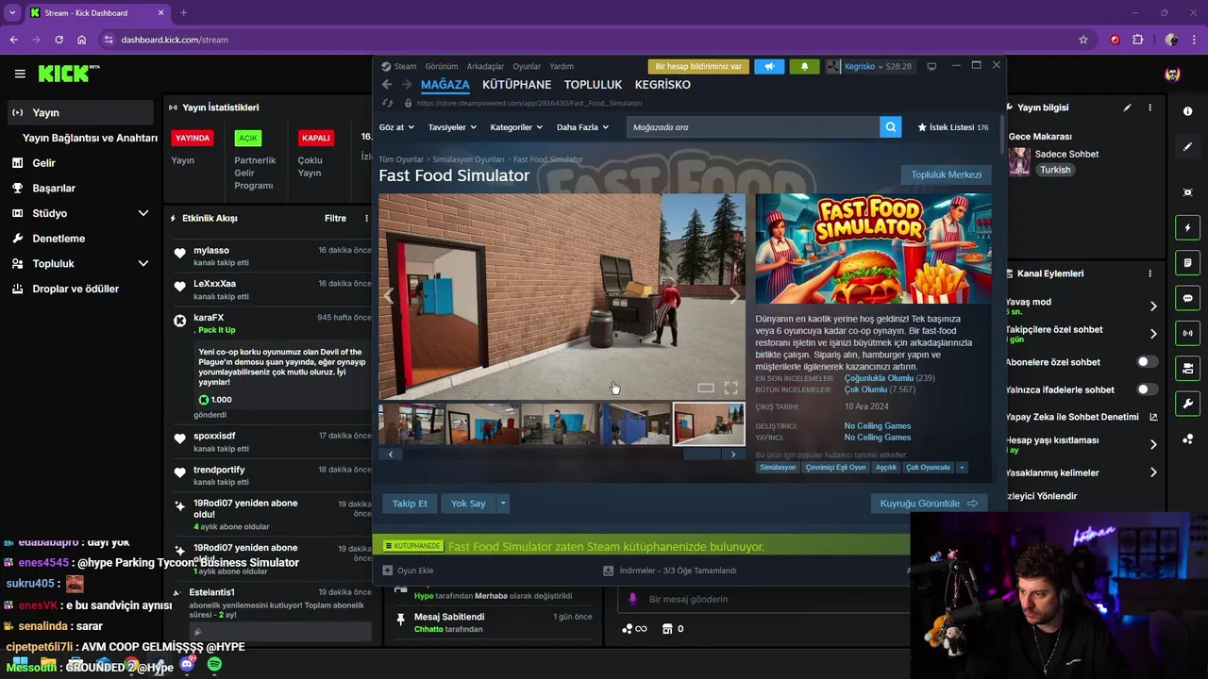
Task: Select last brick wall screenshot thumbnail
Action: [x=708, y=424]
